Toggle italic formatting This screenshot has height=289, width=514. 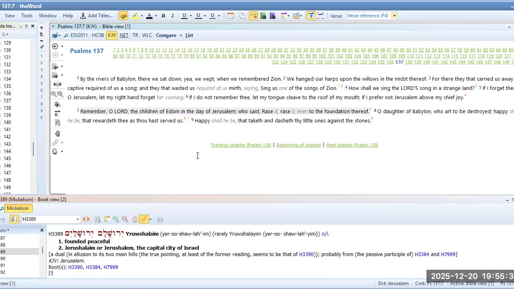pyautogui.click(x=173, y=16)
